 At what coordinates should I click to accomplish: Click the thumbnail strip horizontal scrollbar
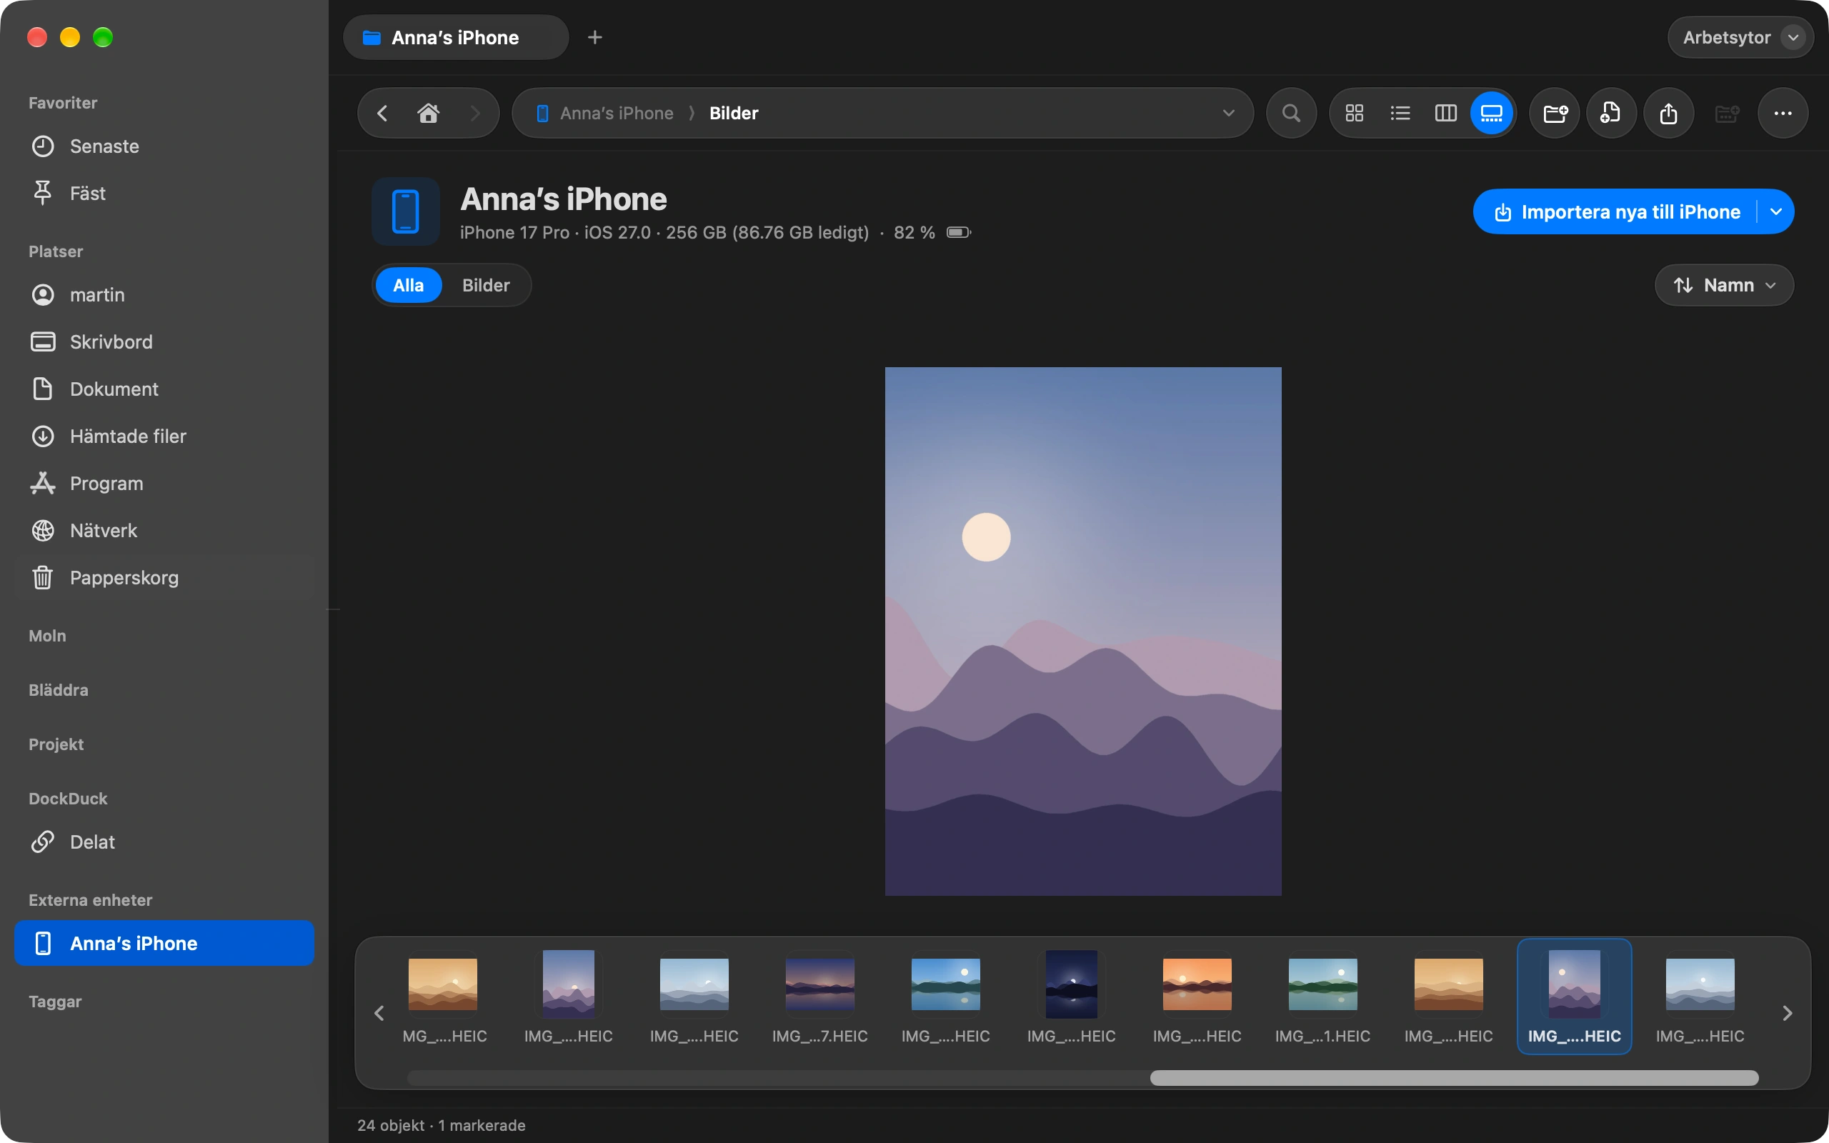(x=1453, y=1078)
